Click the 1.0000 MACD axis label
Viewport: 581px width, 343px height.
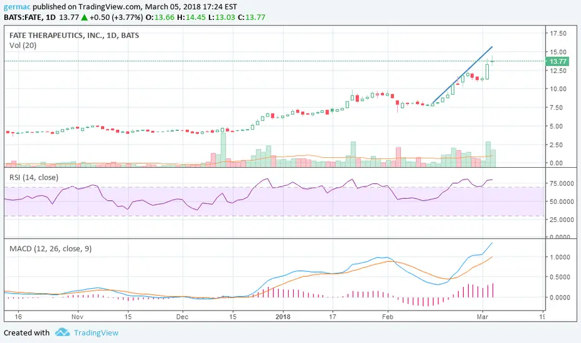tap(560, 257)
